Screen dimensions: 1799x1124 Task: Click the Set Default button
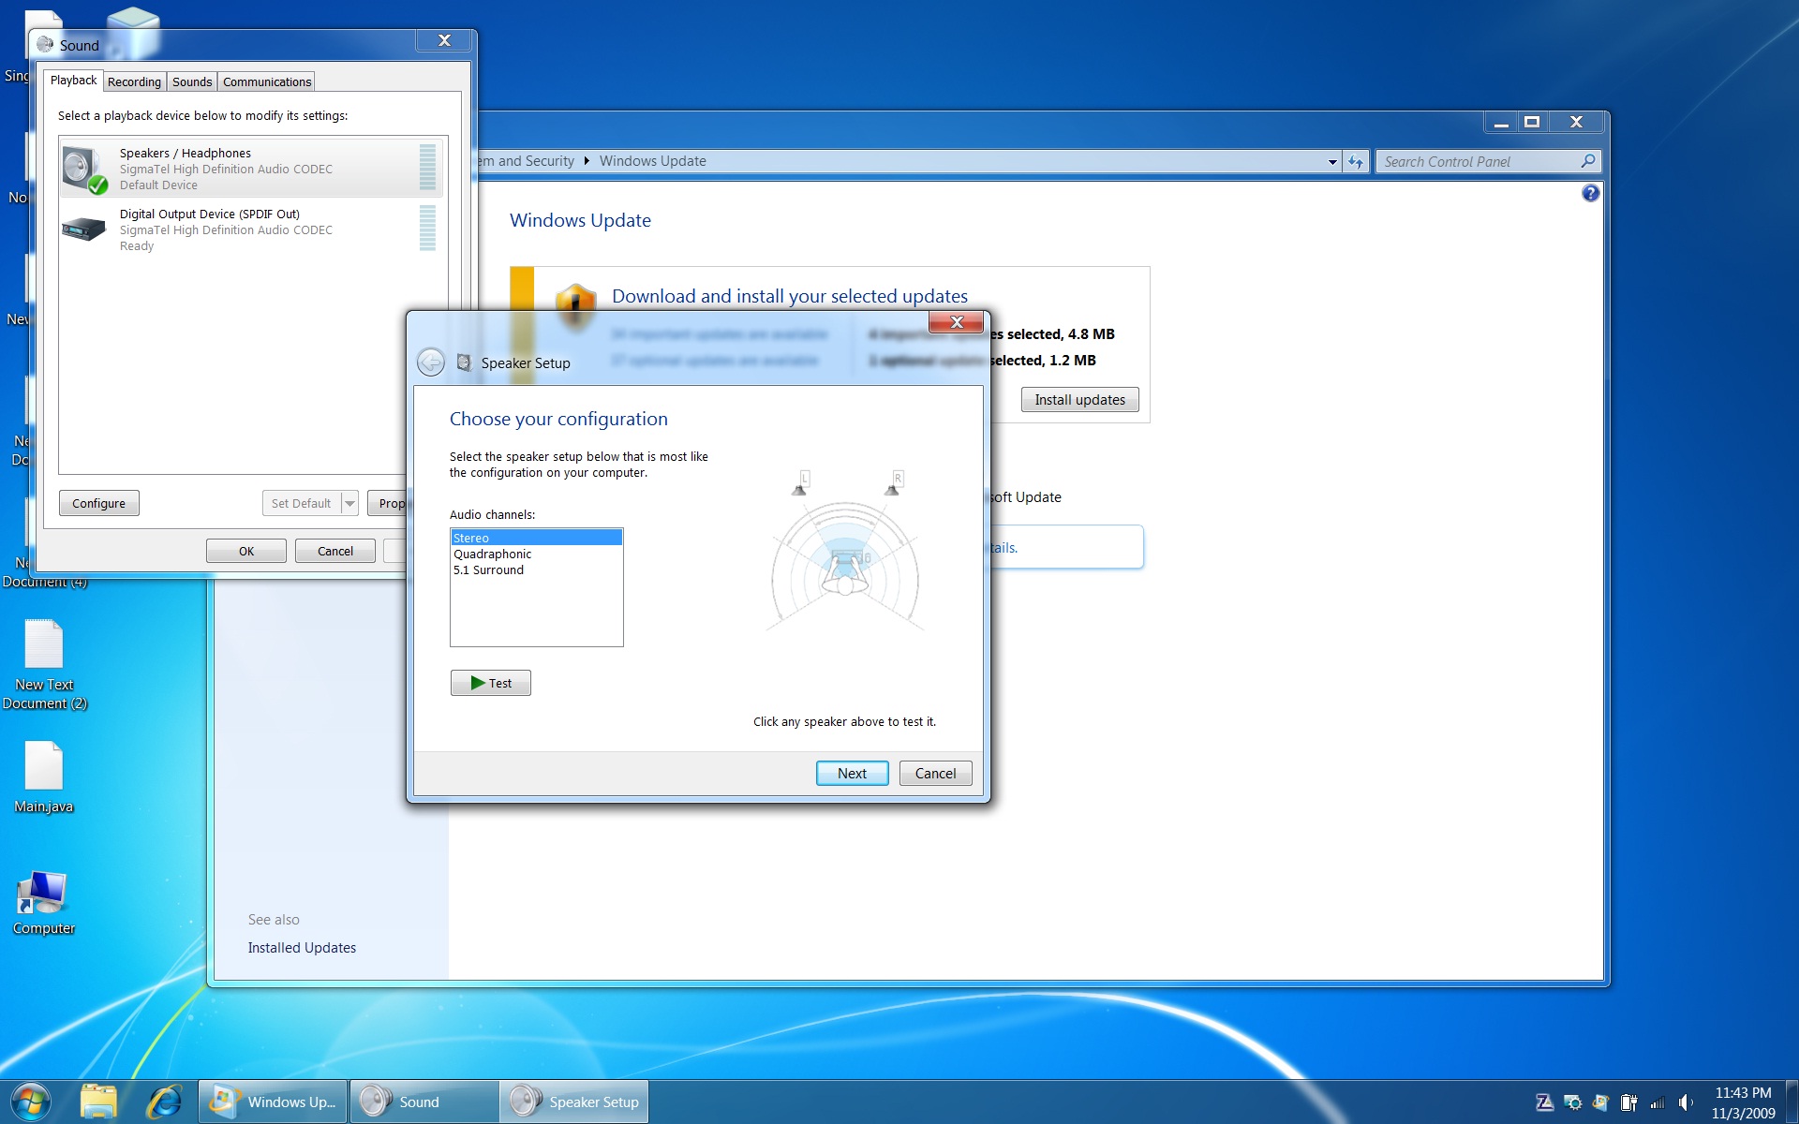coord(302,503)
